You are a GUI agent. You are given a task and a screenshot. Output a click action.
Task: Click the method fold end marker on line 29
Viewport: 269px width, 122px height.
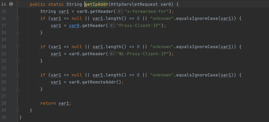click(x=18, y=110)
